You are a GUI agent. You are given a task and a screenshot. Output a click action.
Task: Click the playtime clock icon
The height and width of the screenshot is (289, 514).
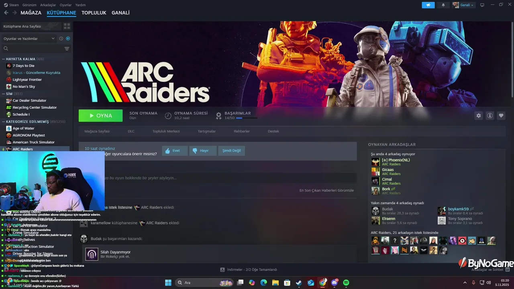(168, 116)
